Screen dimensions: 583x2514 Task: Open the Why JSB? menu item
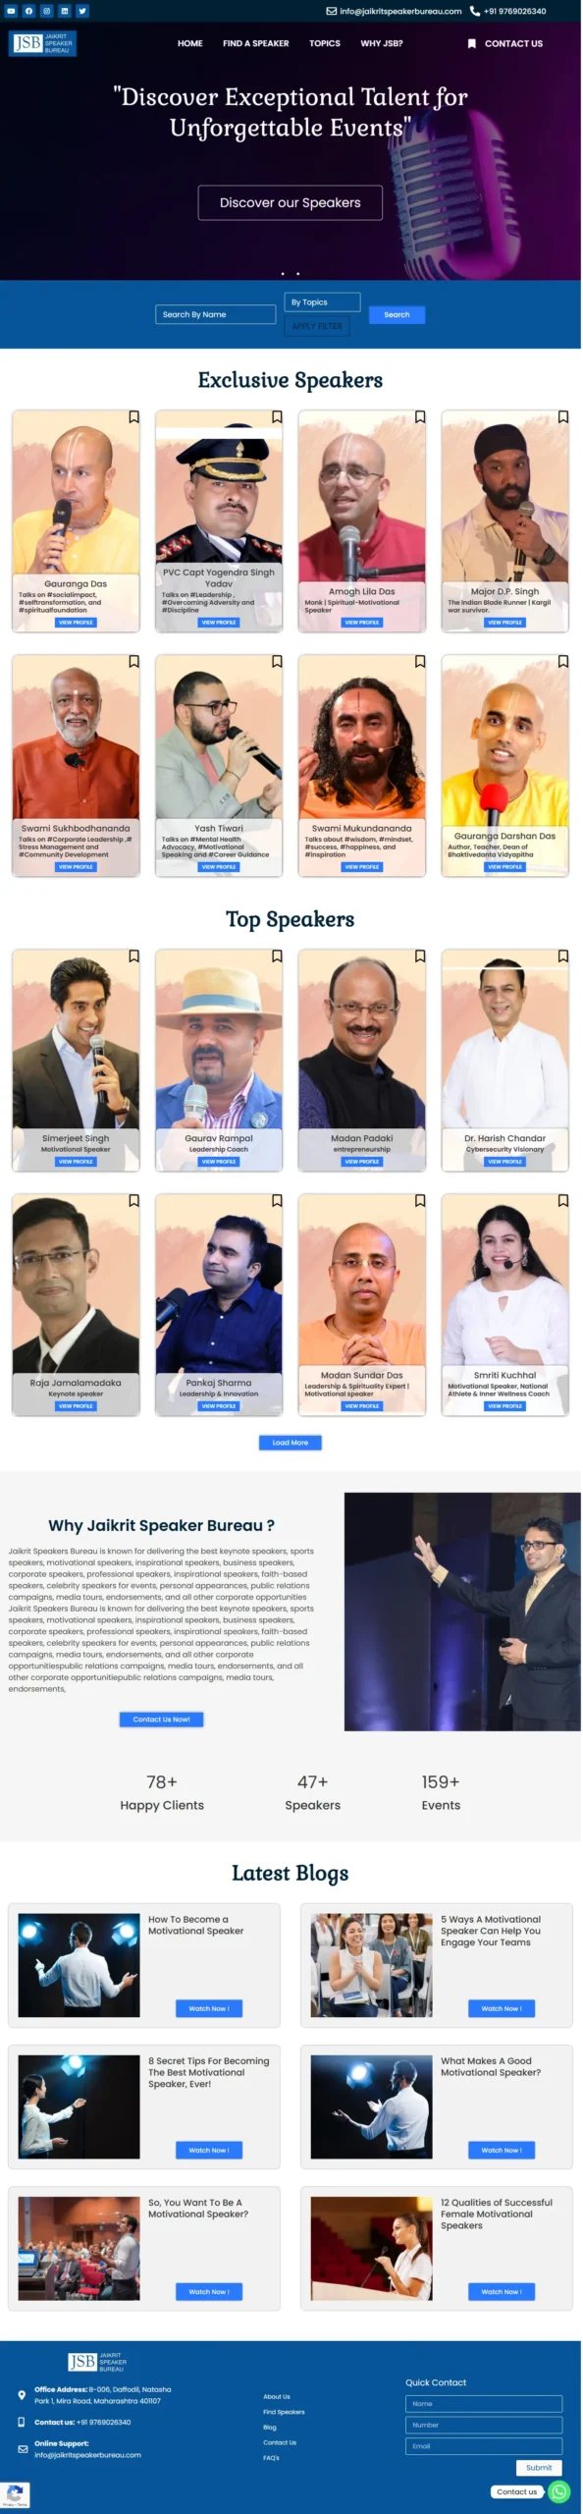click(x=382, y=43)
